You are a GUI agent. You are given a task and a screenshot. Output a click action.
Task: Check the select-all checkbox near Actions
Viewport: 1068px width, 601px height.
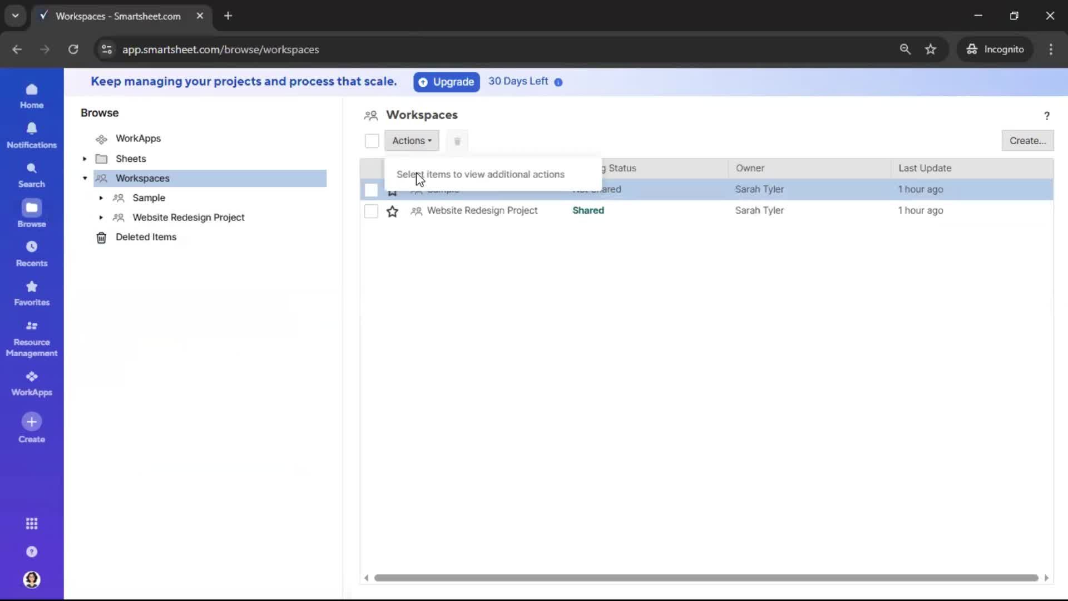pyautogui.click(x=372, y=141)
